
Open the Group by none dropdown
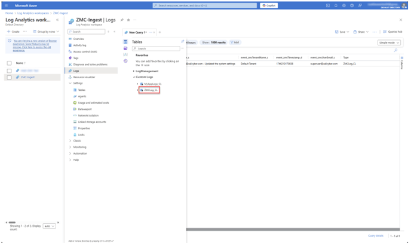tap(46, 32)
